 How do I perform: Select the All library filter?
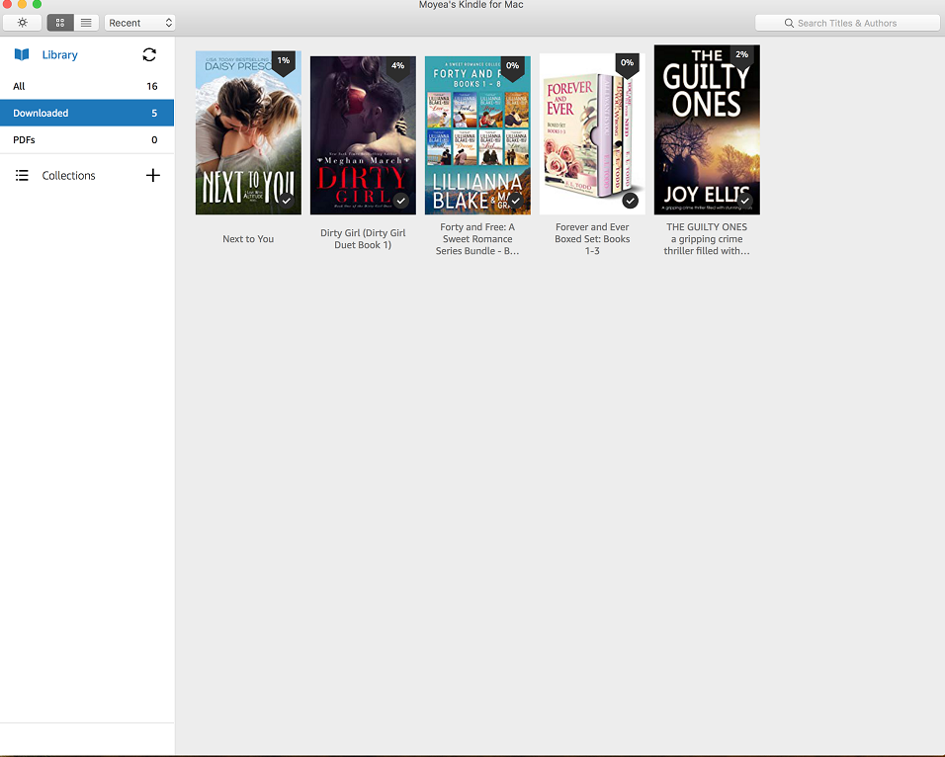tap(87, 87)
